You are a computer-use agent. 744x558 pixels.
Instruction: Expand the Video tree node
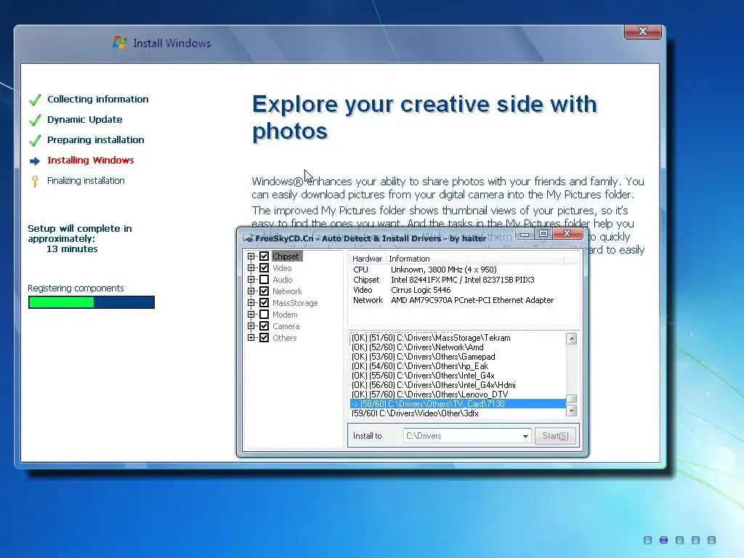251,268
